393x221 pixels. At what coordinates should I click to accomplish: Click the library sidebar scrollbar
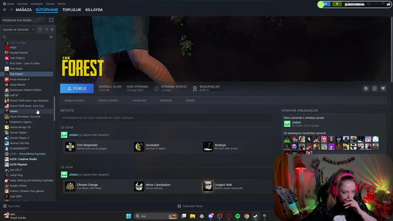pyautogui.click(x=55, y=109)
